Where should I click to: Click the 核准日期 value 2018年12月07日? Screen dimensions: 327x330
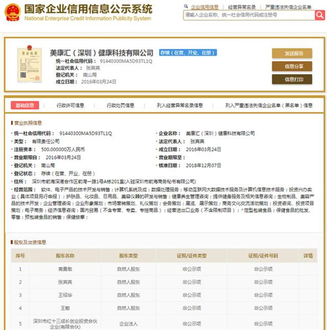coord(203,166)
